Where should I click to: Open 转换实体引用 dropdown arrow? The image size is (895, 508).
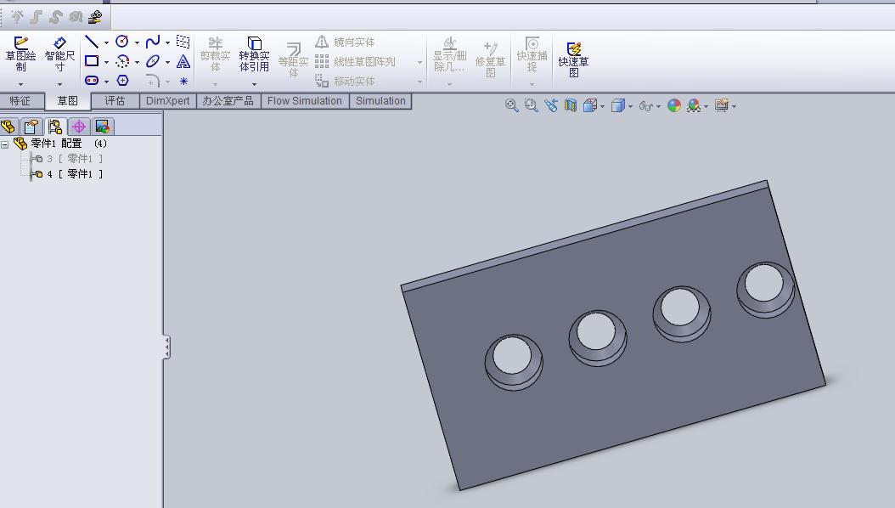254,84
